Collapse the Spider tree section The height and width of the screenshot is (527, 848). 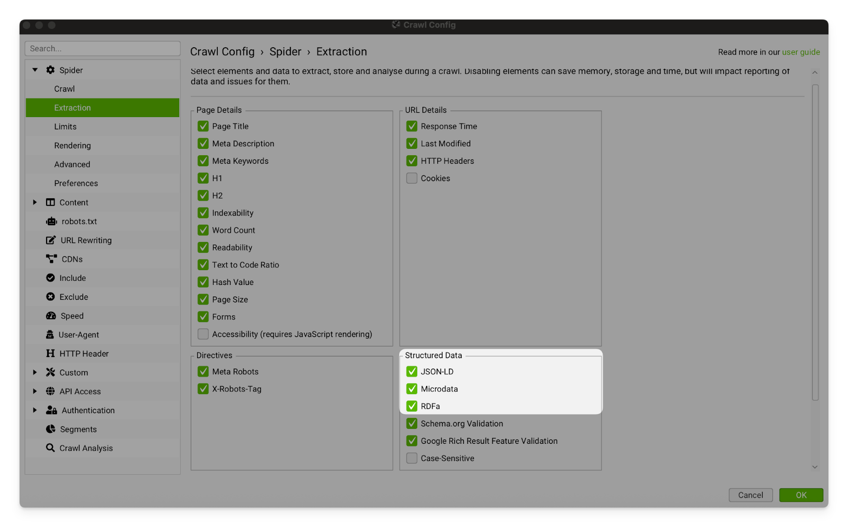point(35,70)
